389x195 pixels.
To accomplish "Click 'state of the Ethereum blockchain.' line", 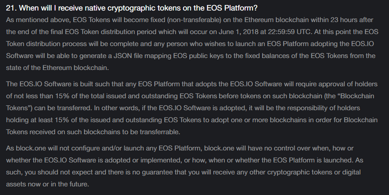I will (57, 67).
